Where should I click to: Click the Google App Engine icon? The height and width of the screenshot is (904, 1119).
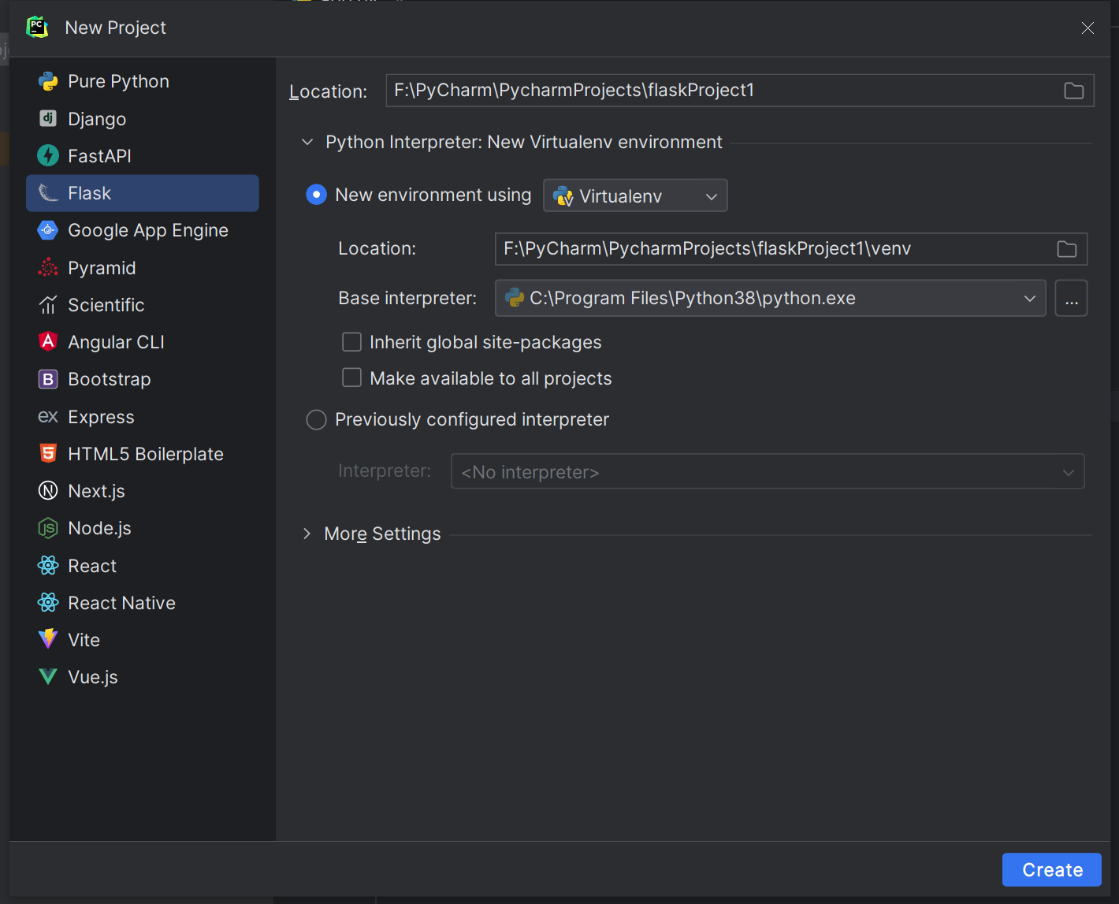coord(48,230)
